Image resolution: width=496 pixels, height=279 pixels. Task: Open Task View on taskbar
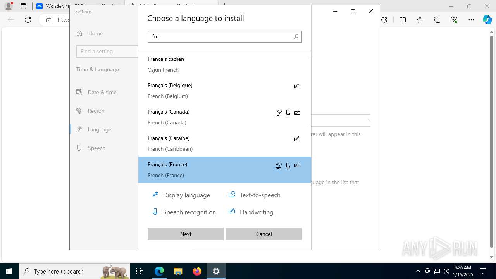click(x=139, y=271)
